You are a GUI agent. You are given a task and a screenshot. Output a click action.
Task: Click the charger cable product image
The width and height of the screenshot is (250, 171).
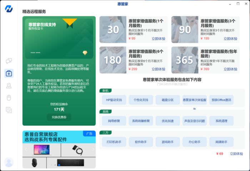[x=78, y=150]
